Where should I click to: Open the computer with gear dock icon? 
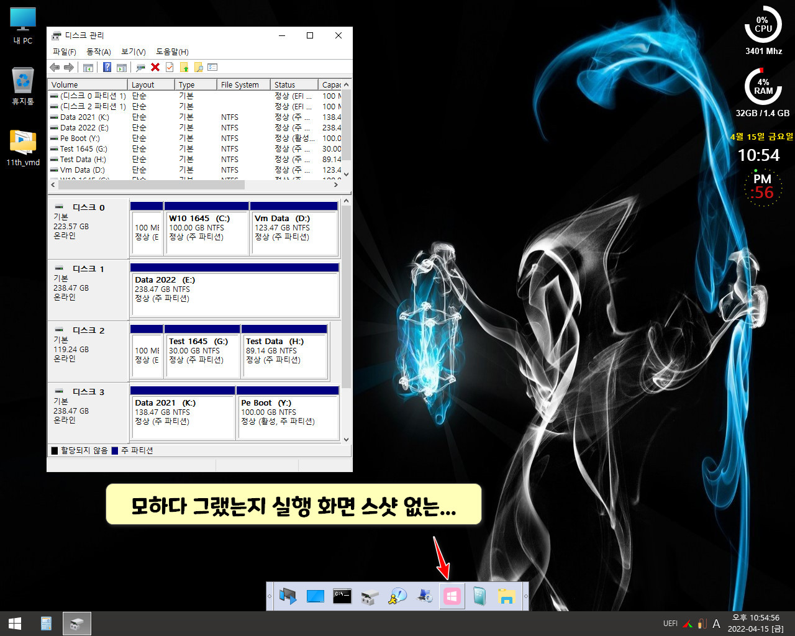point(425,596)
